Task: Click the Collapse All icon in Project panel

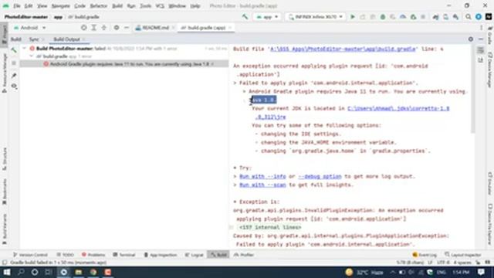Action: 104,28
